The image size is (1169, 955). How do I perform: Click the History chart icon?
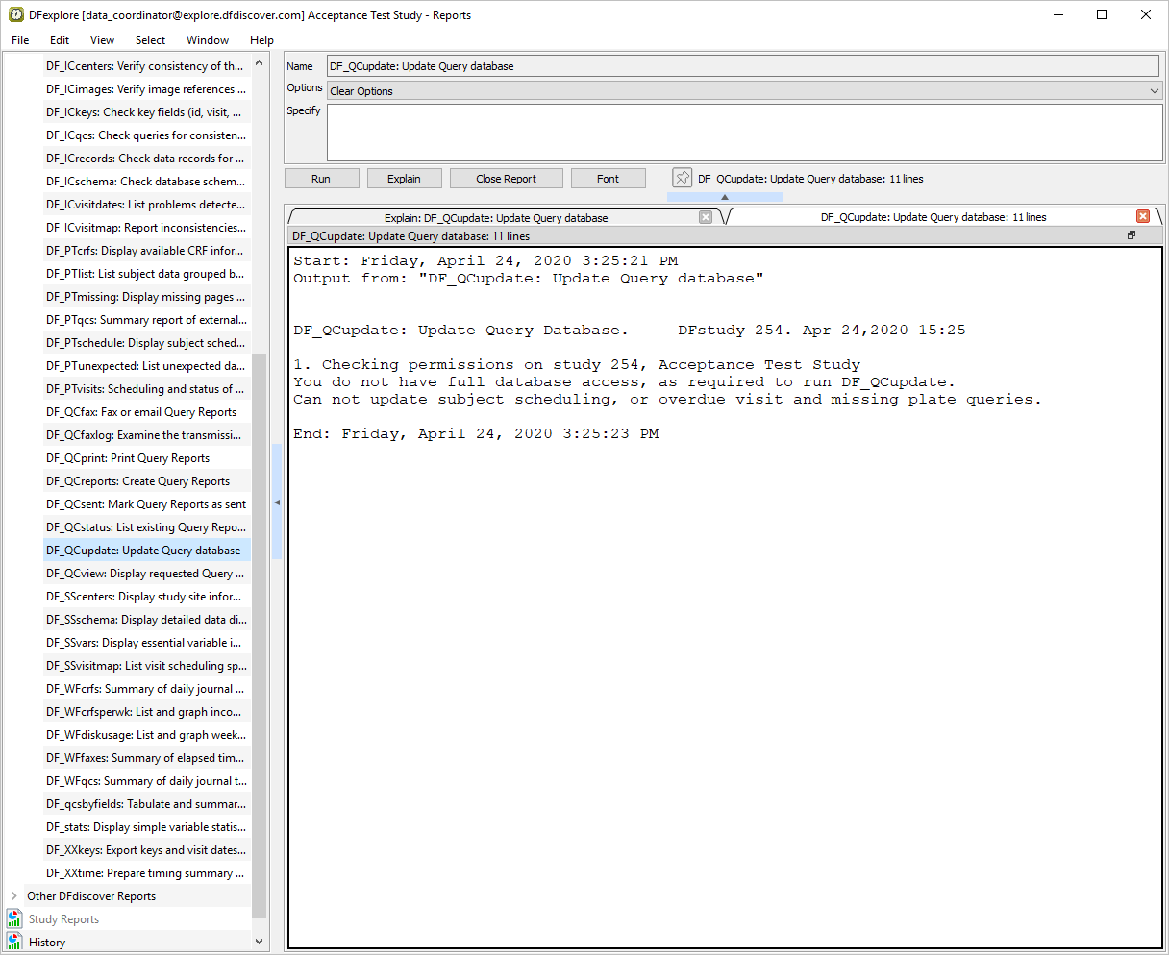pyautogui.click(x=14, y=942)
